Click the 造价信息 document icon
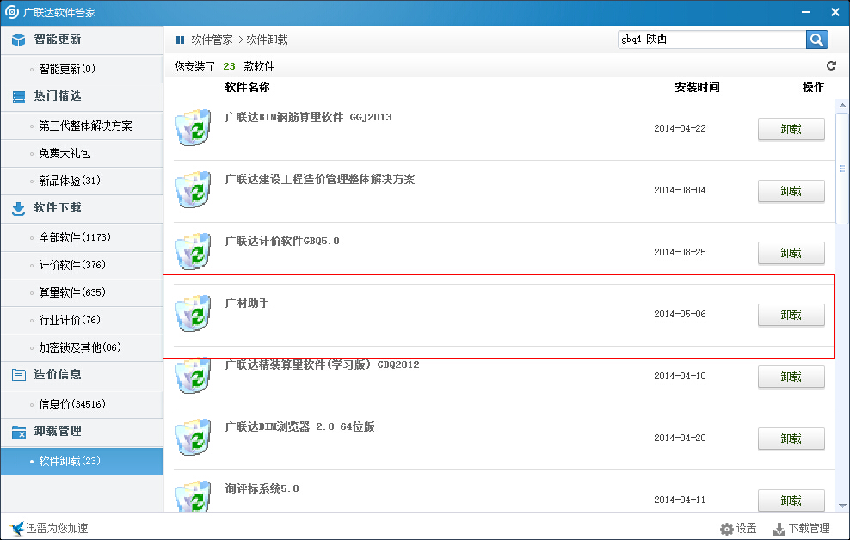 [18, 375]
